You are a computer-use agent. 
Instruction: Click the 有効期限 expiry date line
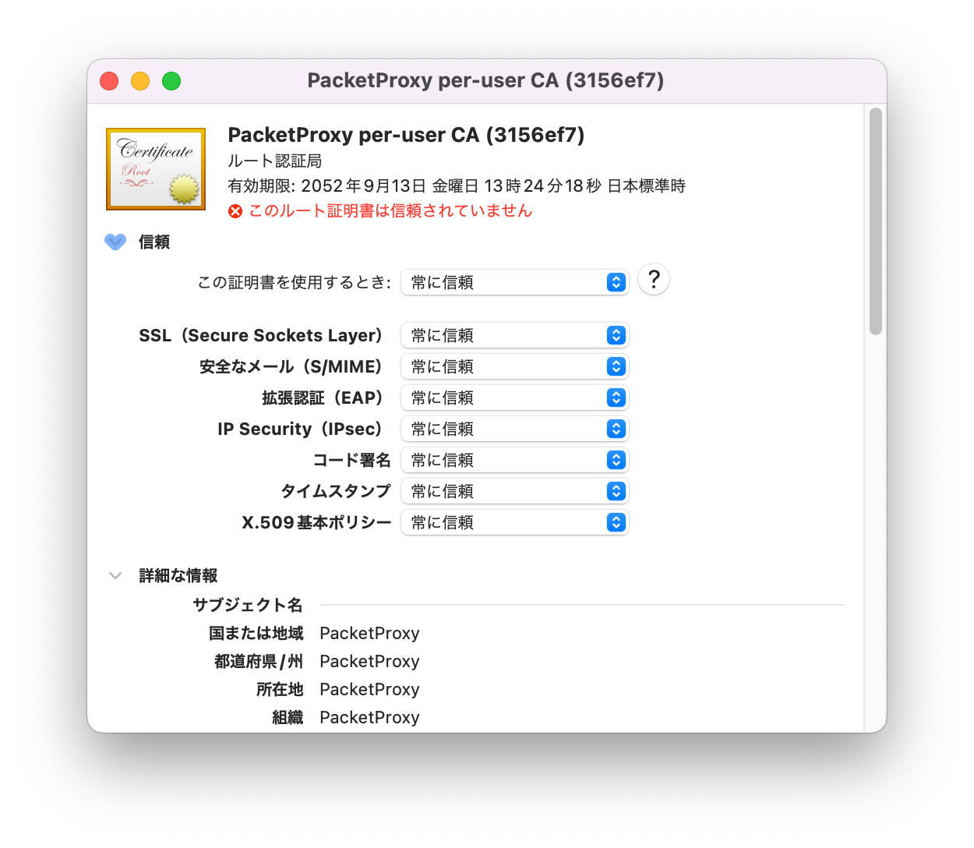457,185
